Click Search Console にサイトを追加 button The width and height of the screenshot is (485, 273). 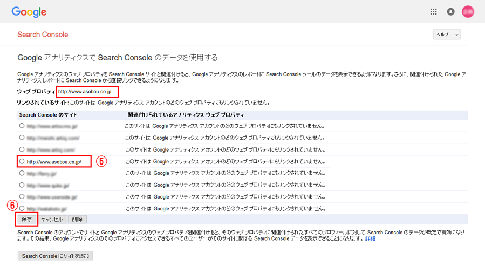click(x=56, y=256)
